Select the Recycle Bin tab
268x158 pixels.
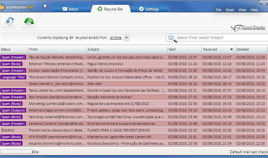[110, 9]
